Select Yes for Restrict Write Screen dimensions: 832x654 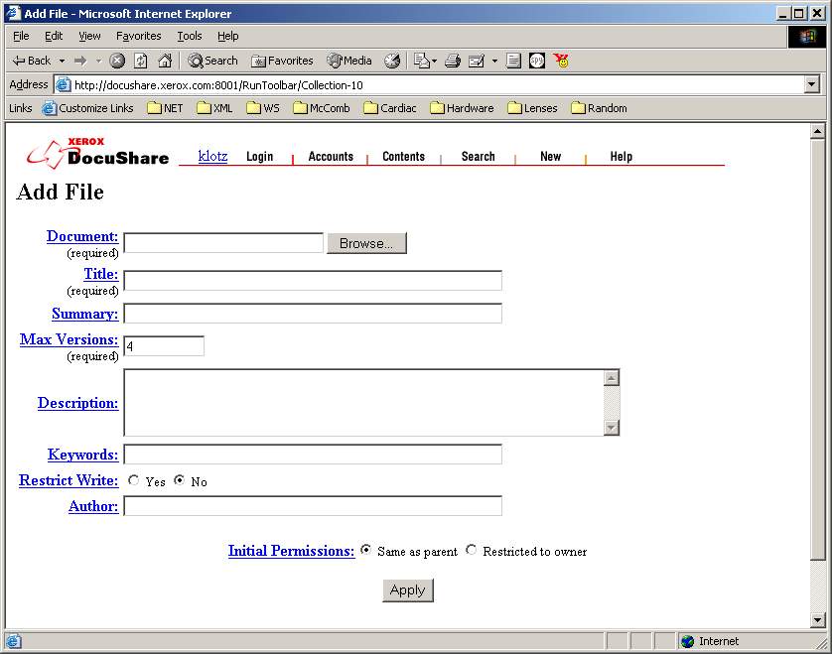133,480
